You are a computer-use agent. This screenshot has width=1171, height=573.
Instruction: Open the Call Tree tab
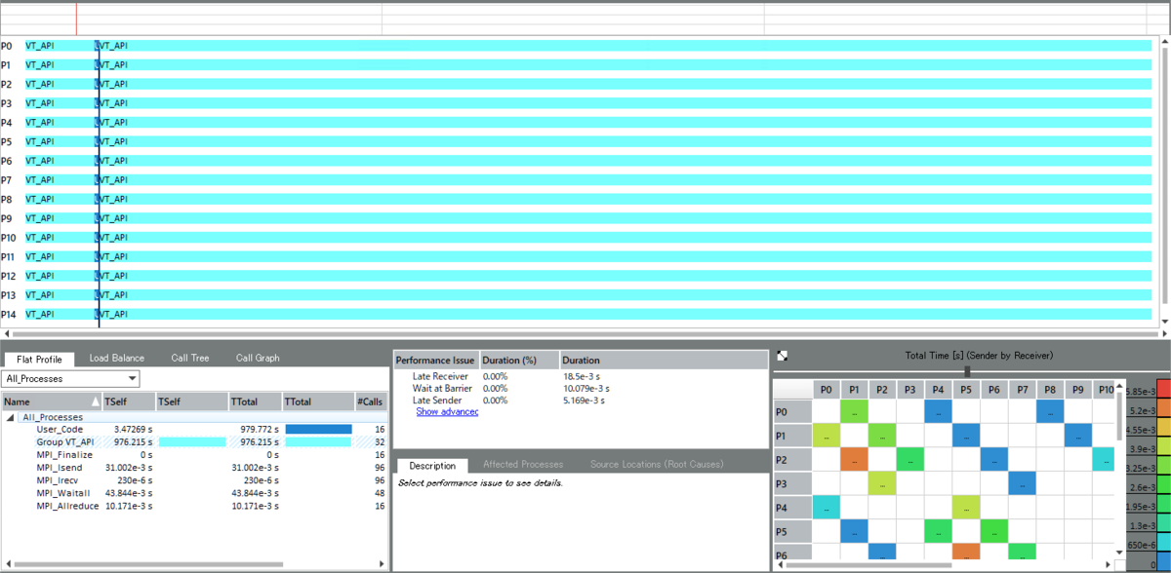[x=190, y=358]
